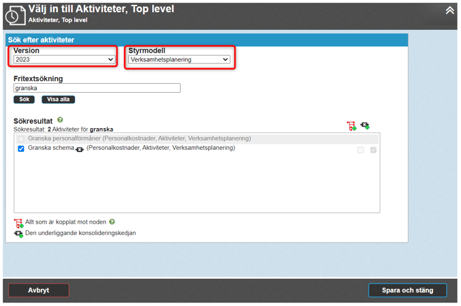Open the Version dropdown showing 2023
This screenshot has height=306, width=461.
pyautogui.click(x=64, y=60)
